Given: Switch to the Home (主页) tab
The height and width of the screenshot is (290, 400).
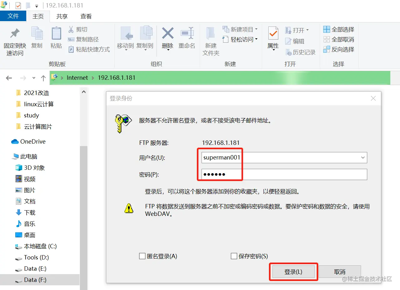Looking at the screenshot, I should (38, 16).
